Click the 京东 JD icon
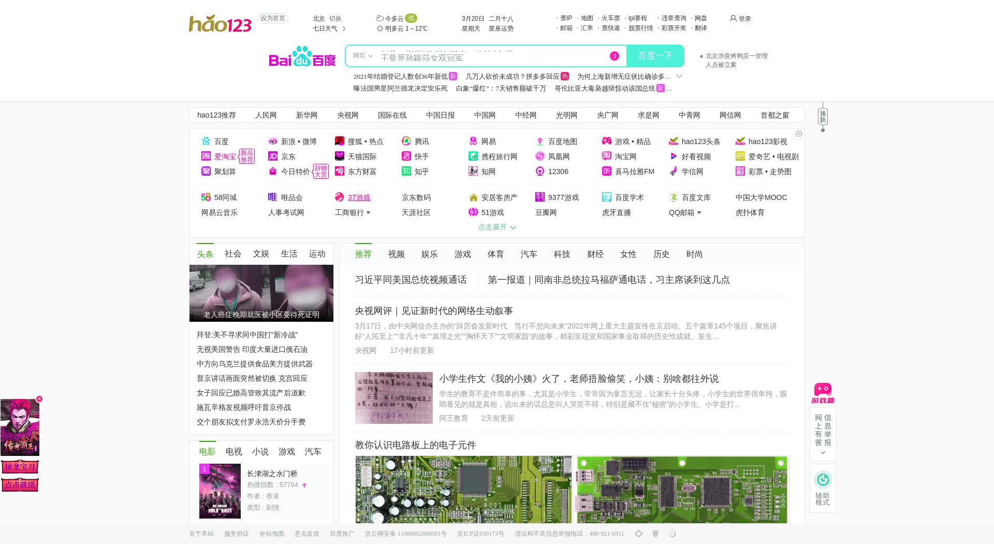 coord(273,156)
